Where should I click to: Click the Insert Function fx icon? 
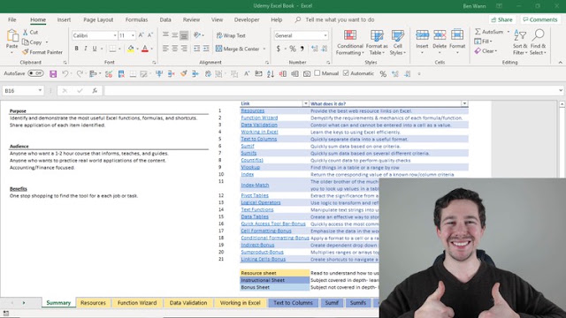95,90
